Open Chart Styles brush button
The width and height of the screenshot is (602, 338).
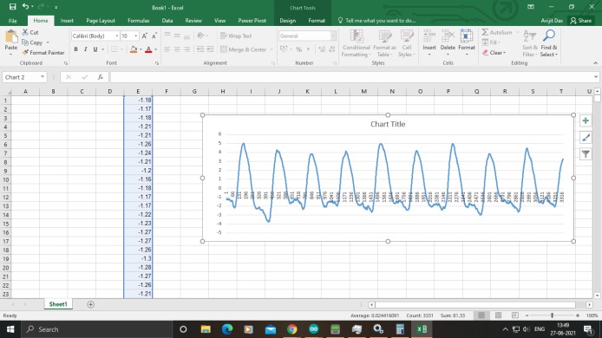[x=586, y=138]
